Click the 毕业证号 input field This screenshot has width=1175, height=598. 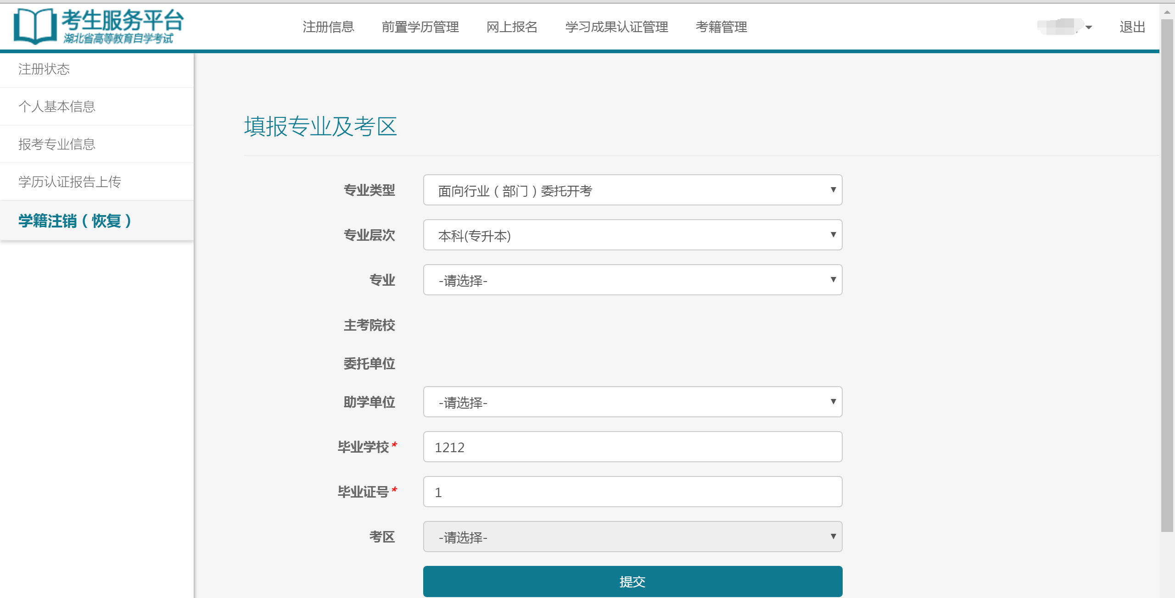(632, 492)
